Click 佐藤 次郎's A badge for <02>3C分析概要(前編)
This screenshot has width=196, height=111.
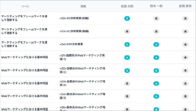[127, 18]
